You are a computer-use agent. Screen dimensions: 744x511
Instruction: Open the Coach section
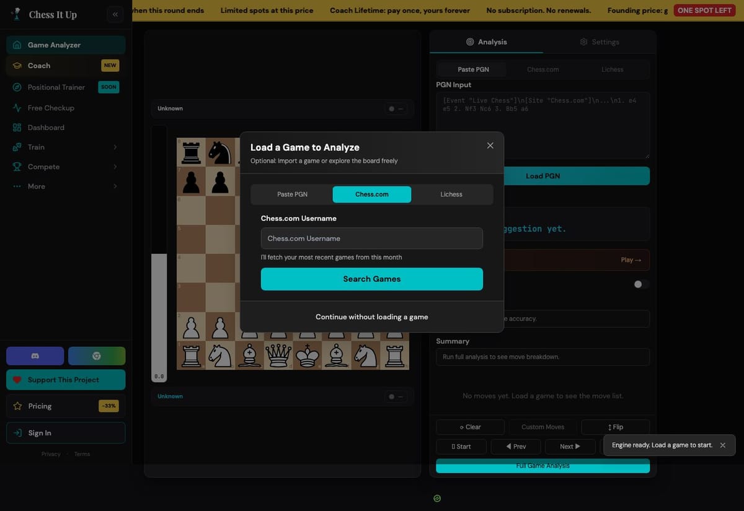pyautogui.click(x=66, y=66)
